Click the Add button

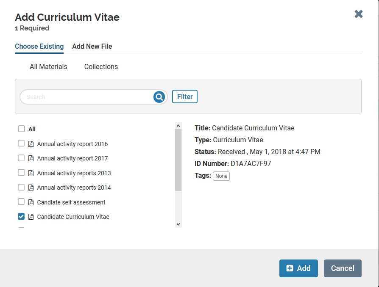pyautogui.click(x=298, y=268)
